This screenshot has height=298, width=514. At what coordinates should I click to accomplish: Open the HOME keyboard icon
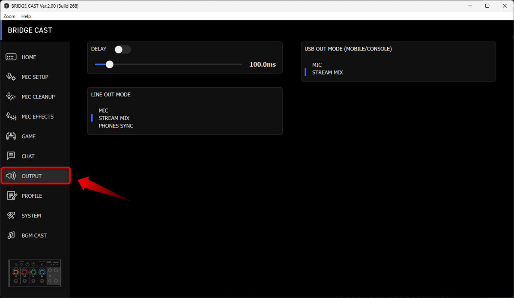11,57
